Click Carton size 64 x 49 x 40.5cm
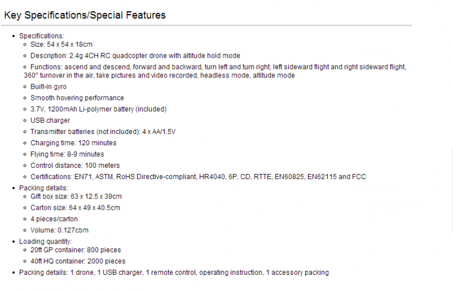The height and width of the screenshot is (290, 453). coord(75,208)
